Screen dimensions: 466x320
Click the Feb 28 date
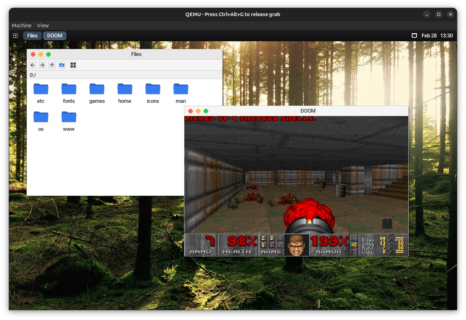pyautogui.click(x=429, y=36)
